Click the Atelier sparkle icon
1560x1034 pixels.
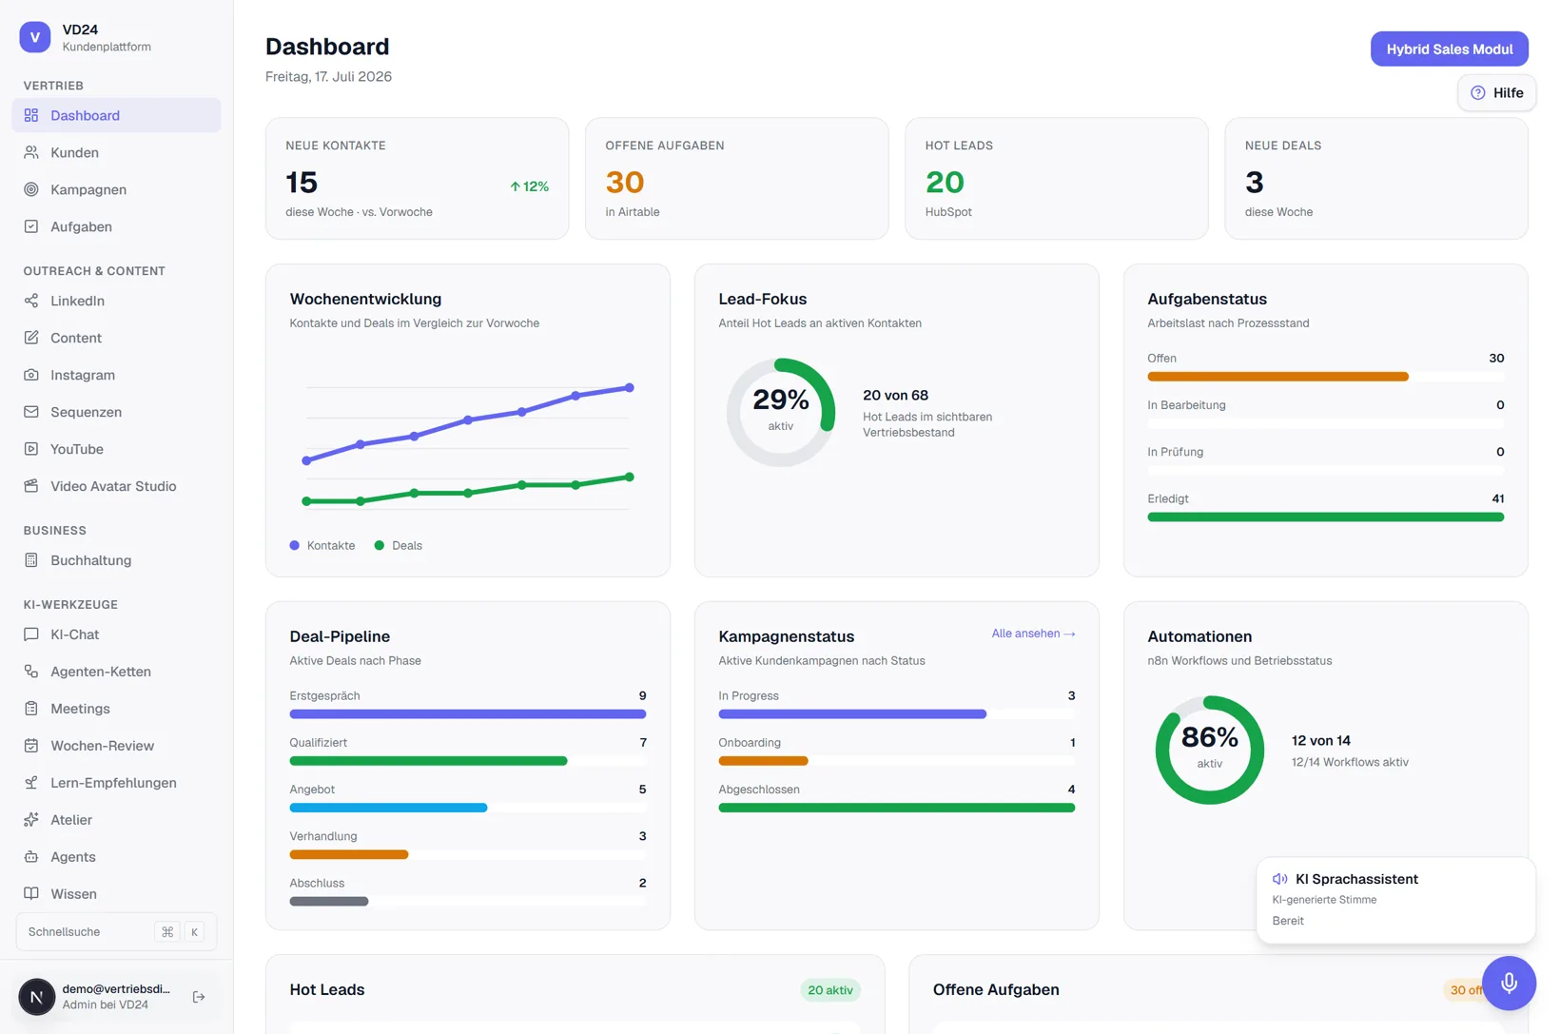[31, 820]
